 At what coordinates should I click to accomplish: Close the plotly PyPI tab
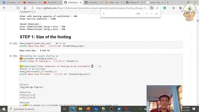click(x=163, y=2)
